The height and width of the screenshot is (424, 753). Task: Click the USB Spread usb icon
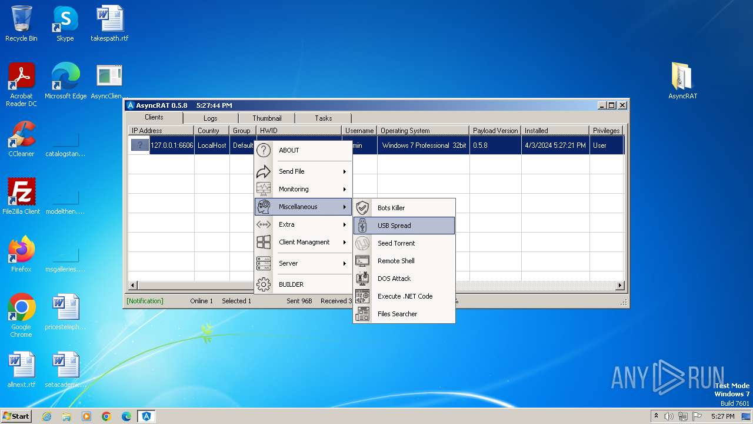tap(363, 226)
